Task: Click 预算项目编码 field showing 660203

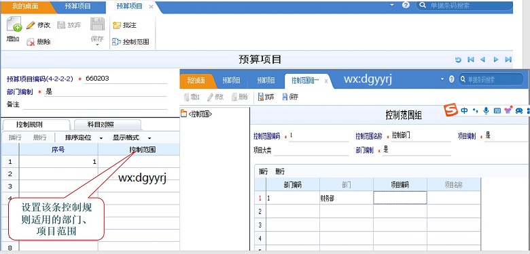Action: 126,79
